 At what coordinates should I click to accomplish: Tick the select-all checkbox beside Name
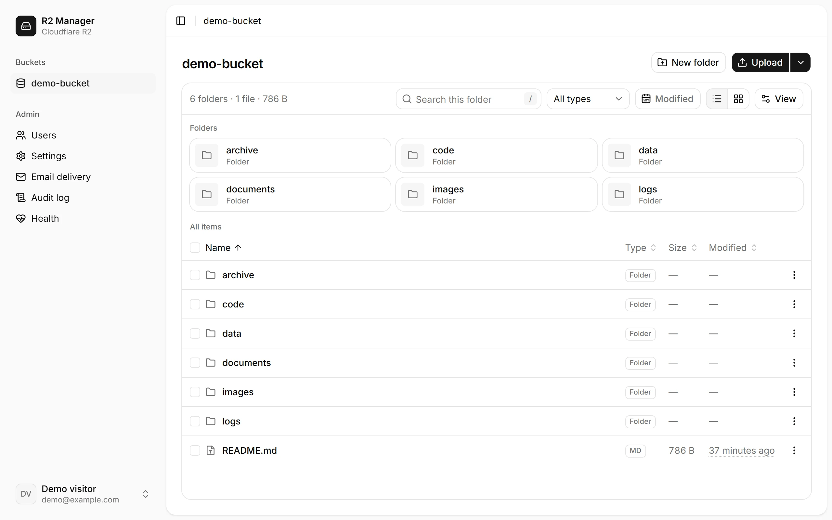tap(195, 248)
